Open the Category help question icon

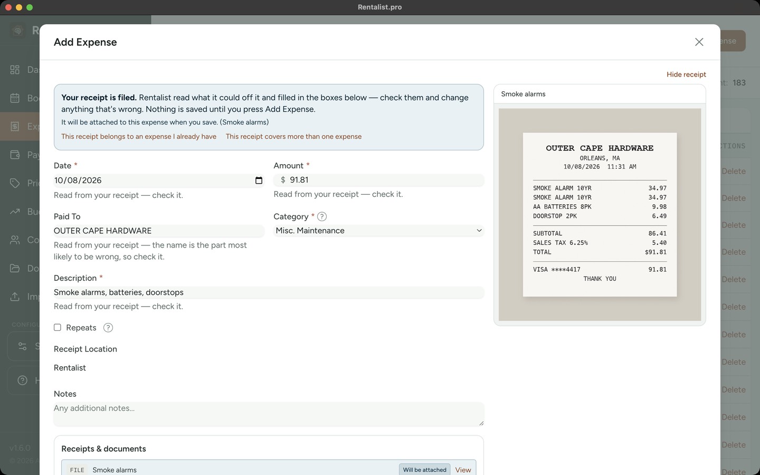pos(322,216)
